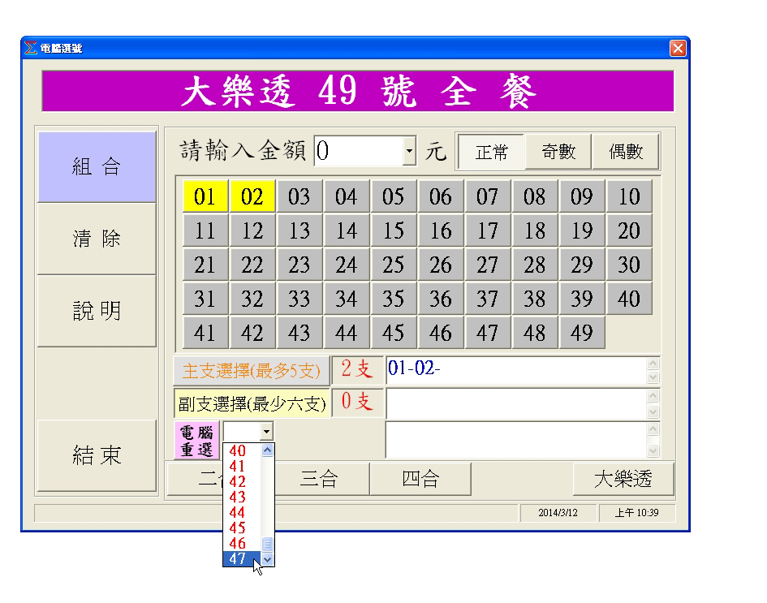Click the amount input field showing 0
Screen dimensions: 767x603
(x=359, y=151)
